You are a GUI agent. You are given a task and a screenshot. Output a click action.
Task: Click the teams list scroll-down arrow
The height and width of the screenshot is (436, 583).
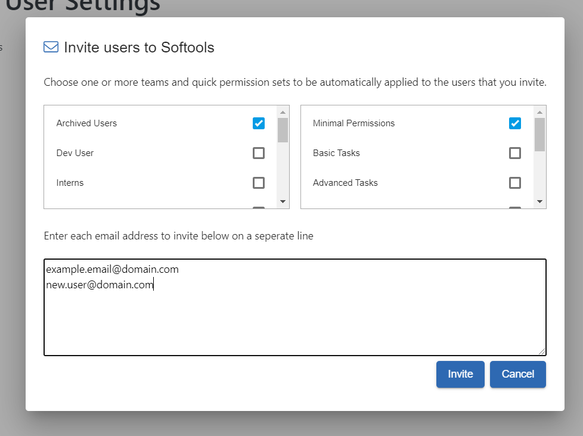[x=283, y=202]
